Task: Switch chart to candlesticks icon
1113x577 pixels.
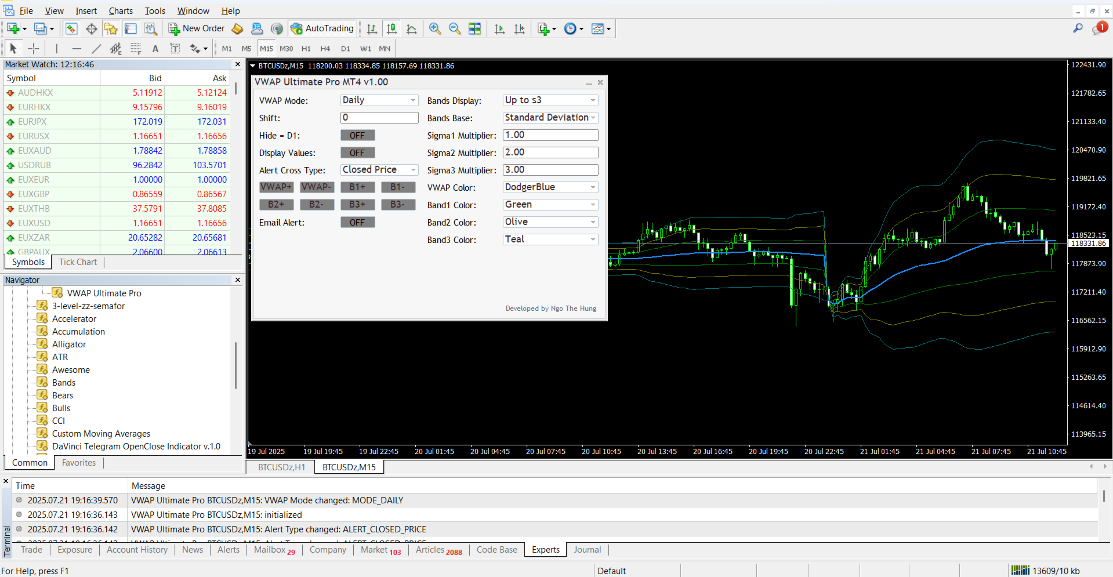Action: coord(392,28)
